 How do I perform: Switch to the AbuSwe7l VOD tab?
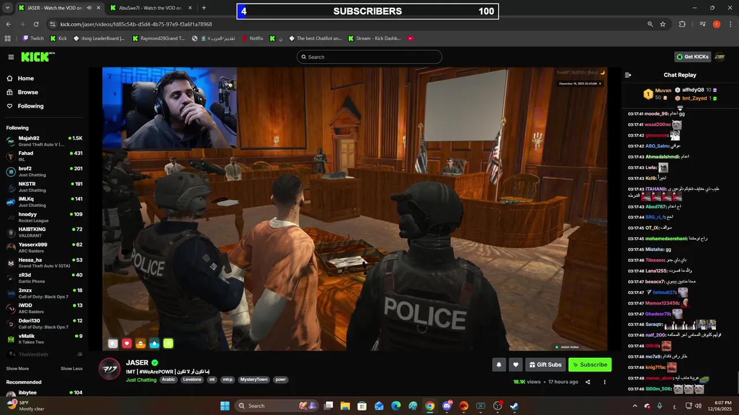151,8
